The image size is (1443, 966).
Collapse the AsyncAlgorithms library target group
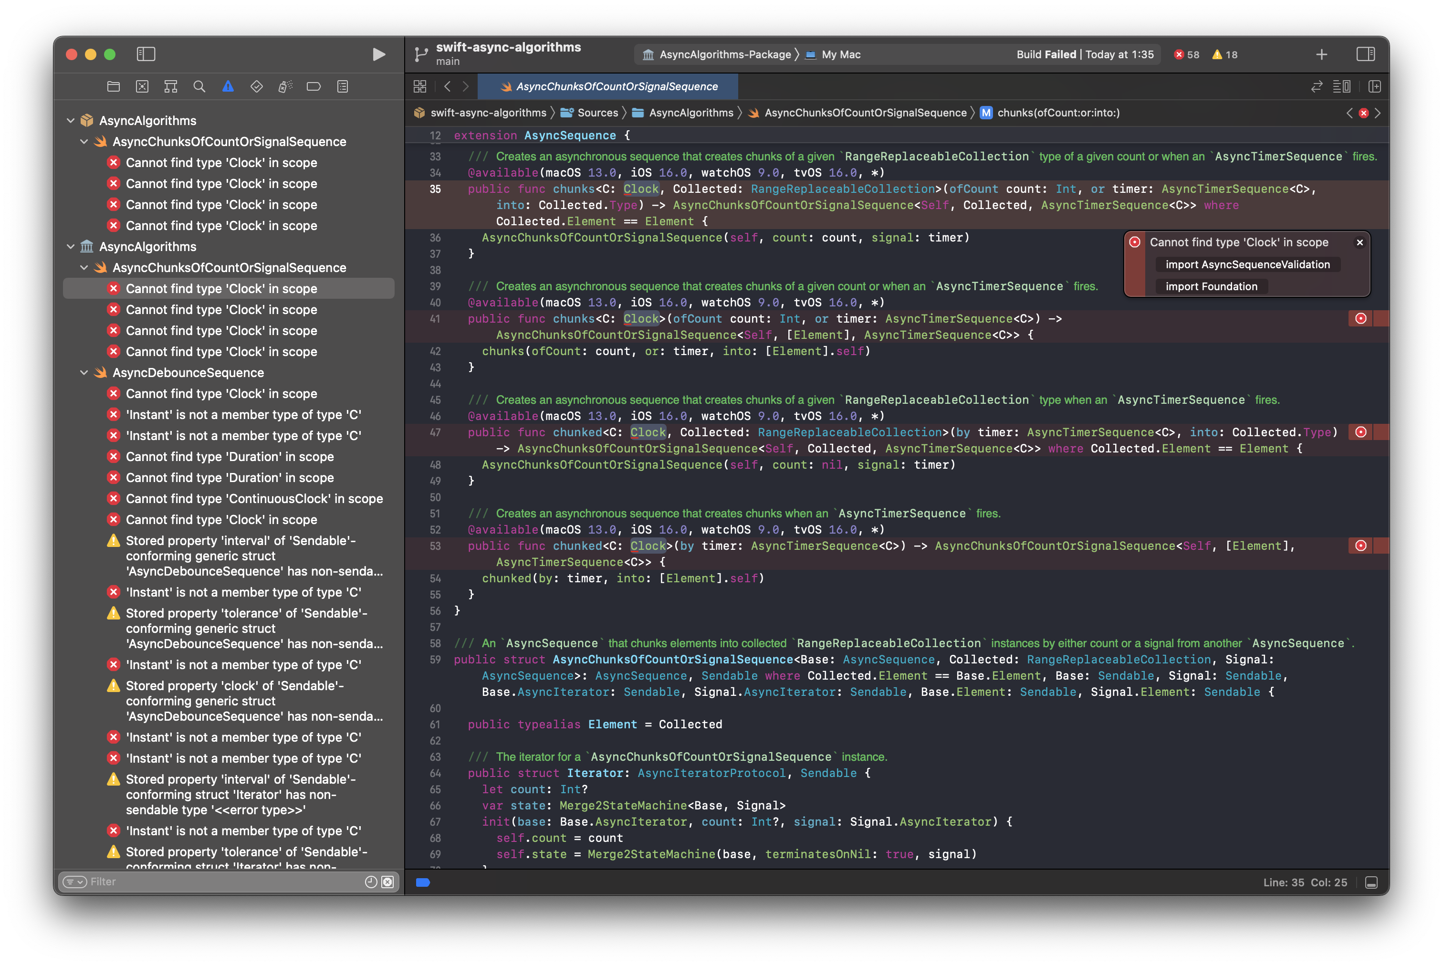pyautogui.click(x=70, y=246)
